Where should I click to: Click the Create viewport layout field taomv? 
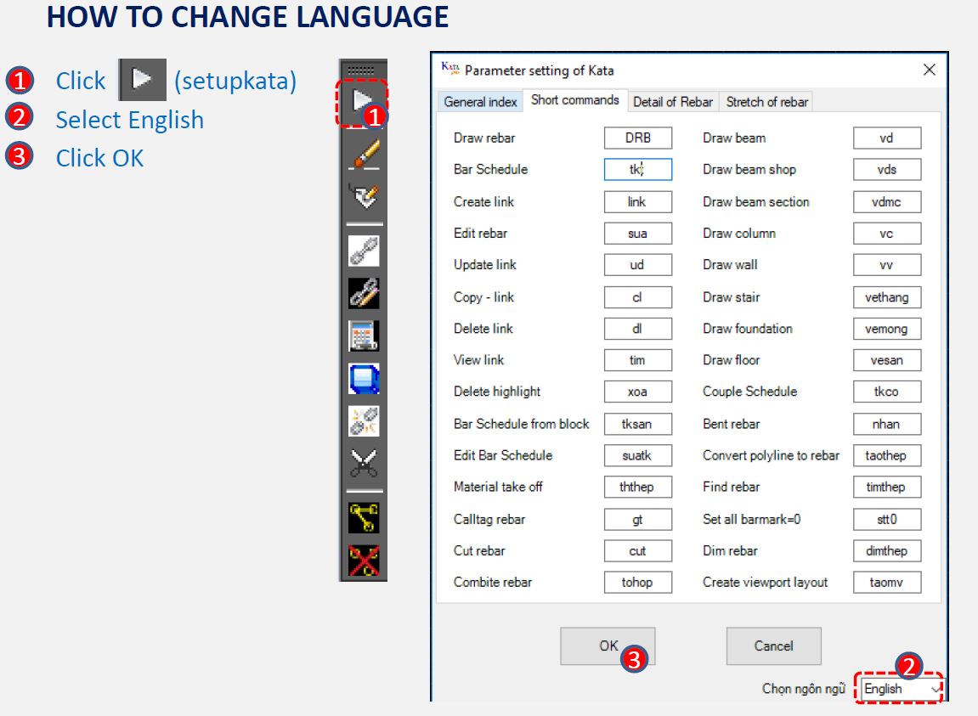887,582
